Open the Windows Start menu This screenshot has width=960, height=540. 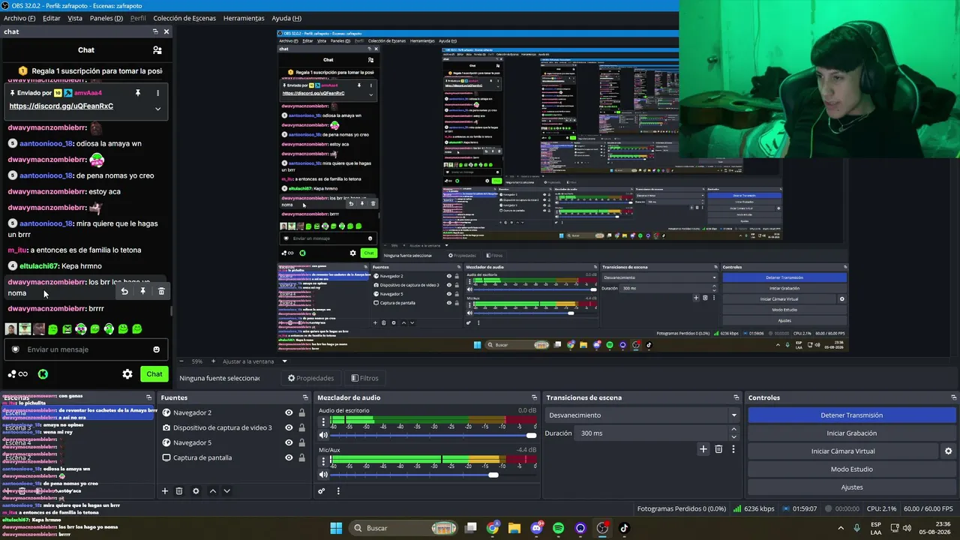click(336, 528)
